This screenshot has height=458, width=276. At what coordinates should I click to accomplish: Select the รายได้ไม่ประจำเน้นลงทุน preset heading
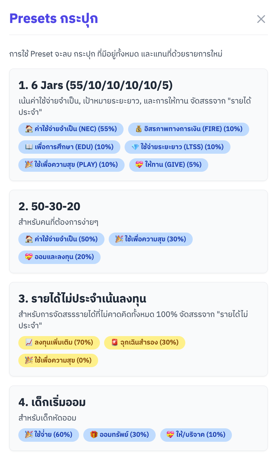pyautogui.click(x=82, y=299)
